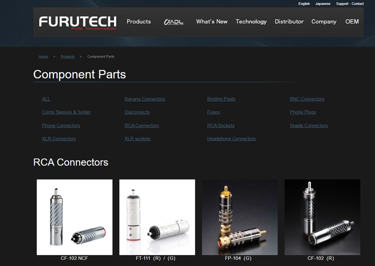Open the Disconnects category
The width and height of the screenshot is (375, 266).
pyautogui.click(x=137, y=112)
